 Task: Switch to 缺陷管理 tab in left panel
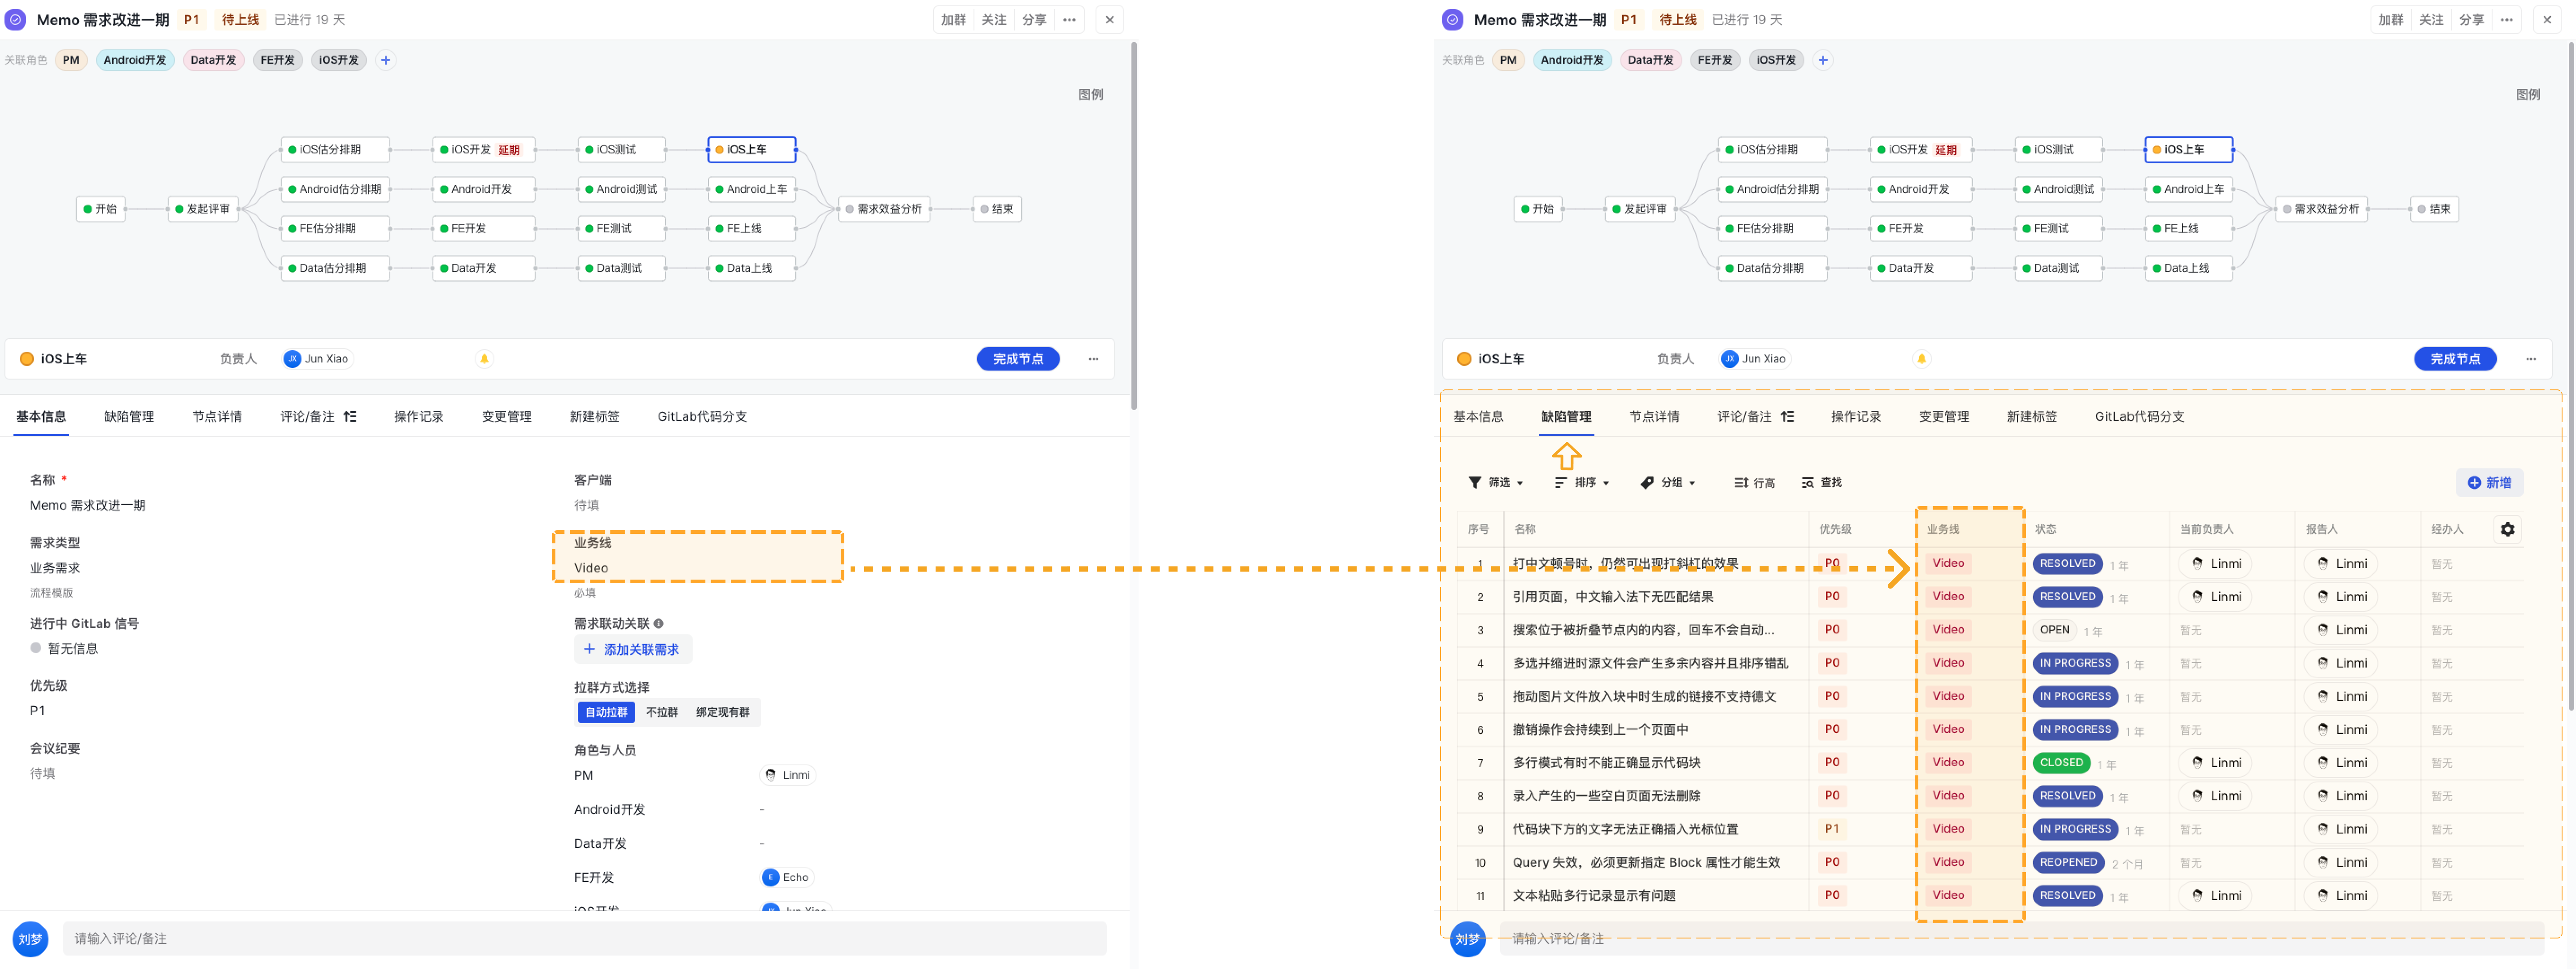(129, 417)
